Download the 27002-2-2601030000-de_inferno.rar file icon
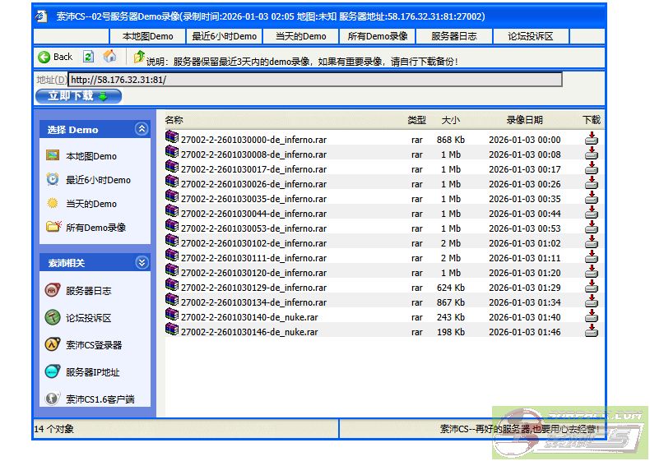The height and width of the screenshot is (461, 650). [x=591, y=140]
